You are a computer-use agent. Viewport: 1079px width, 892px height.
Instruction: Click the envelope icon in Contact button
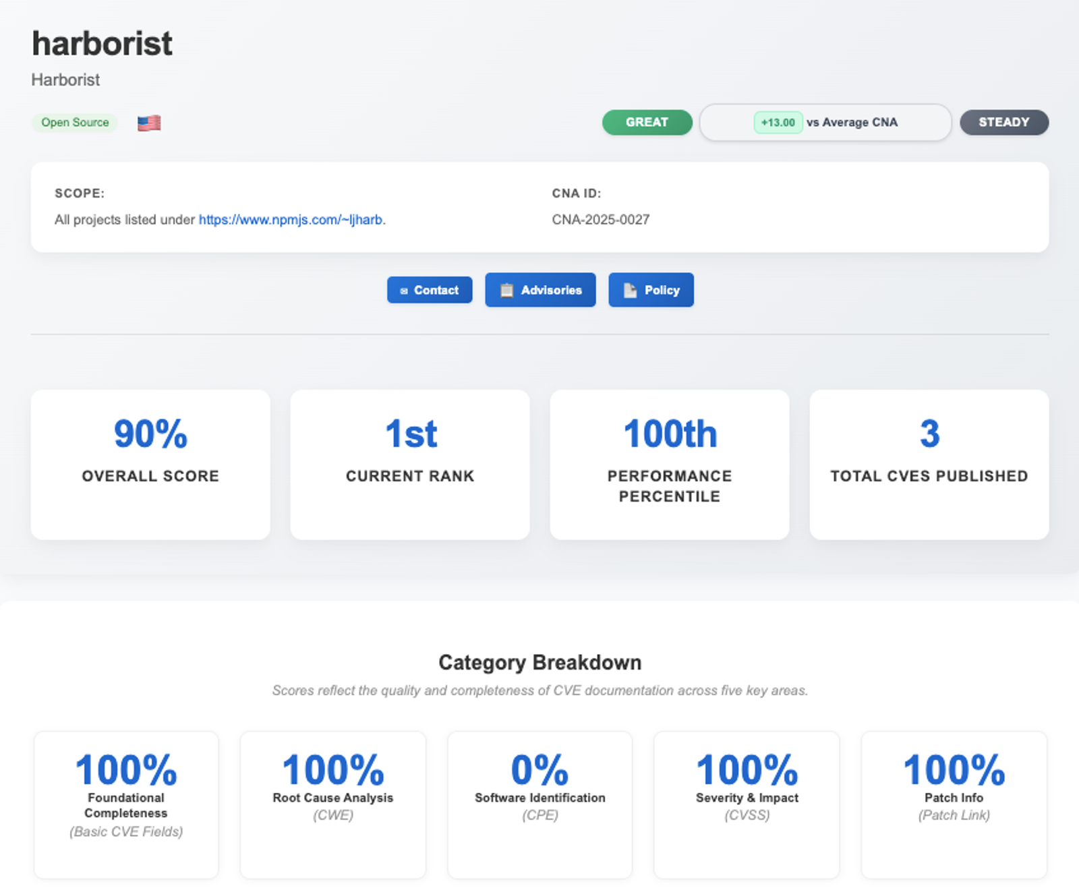coord(404,291)
